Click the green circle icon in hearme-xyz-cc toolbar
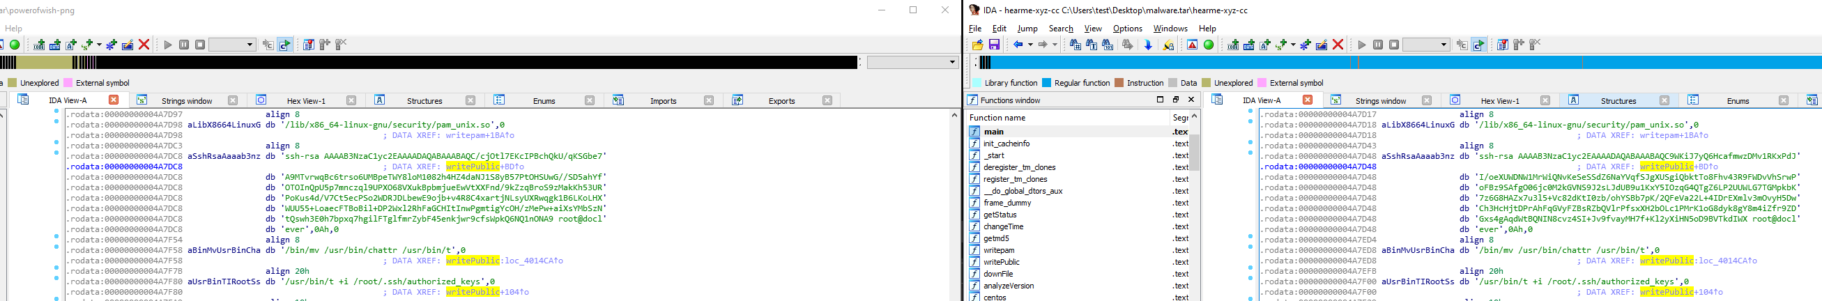The width and height of the screenshot is (1822, 301). 1209,45
